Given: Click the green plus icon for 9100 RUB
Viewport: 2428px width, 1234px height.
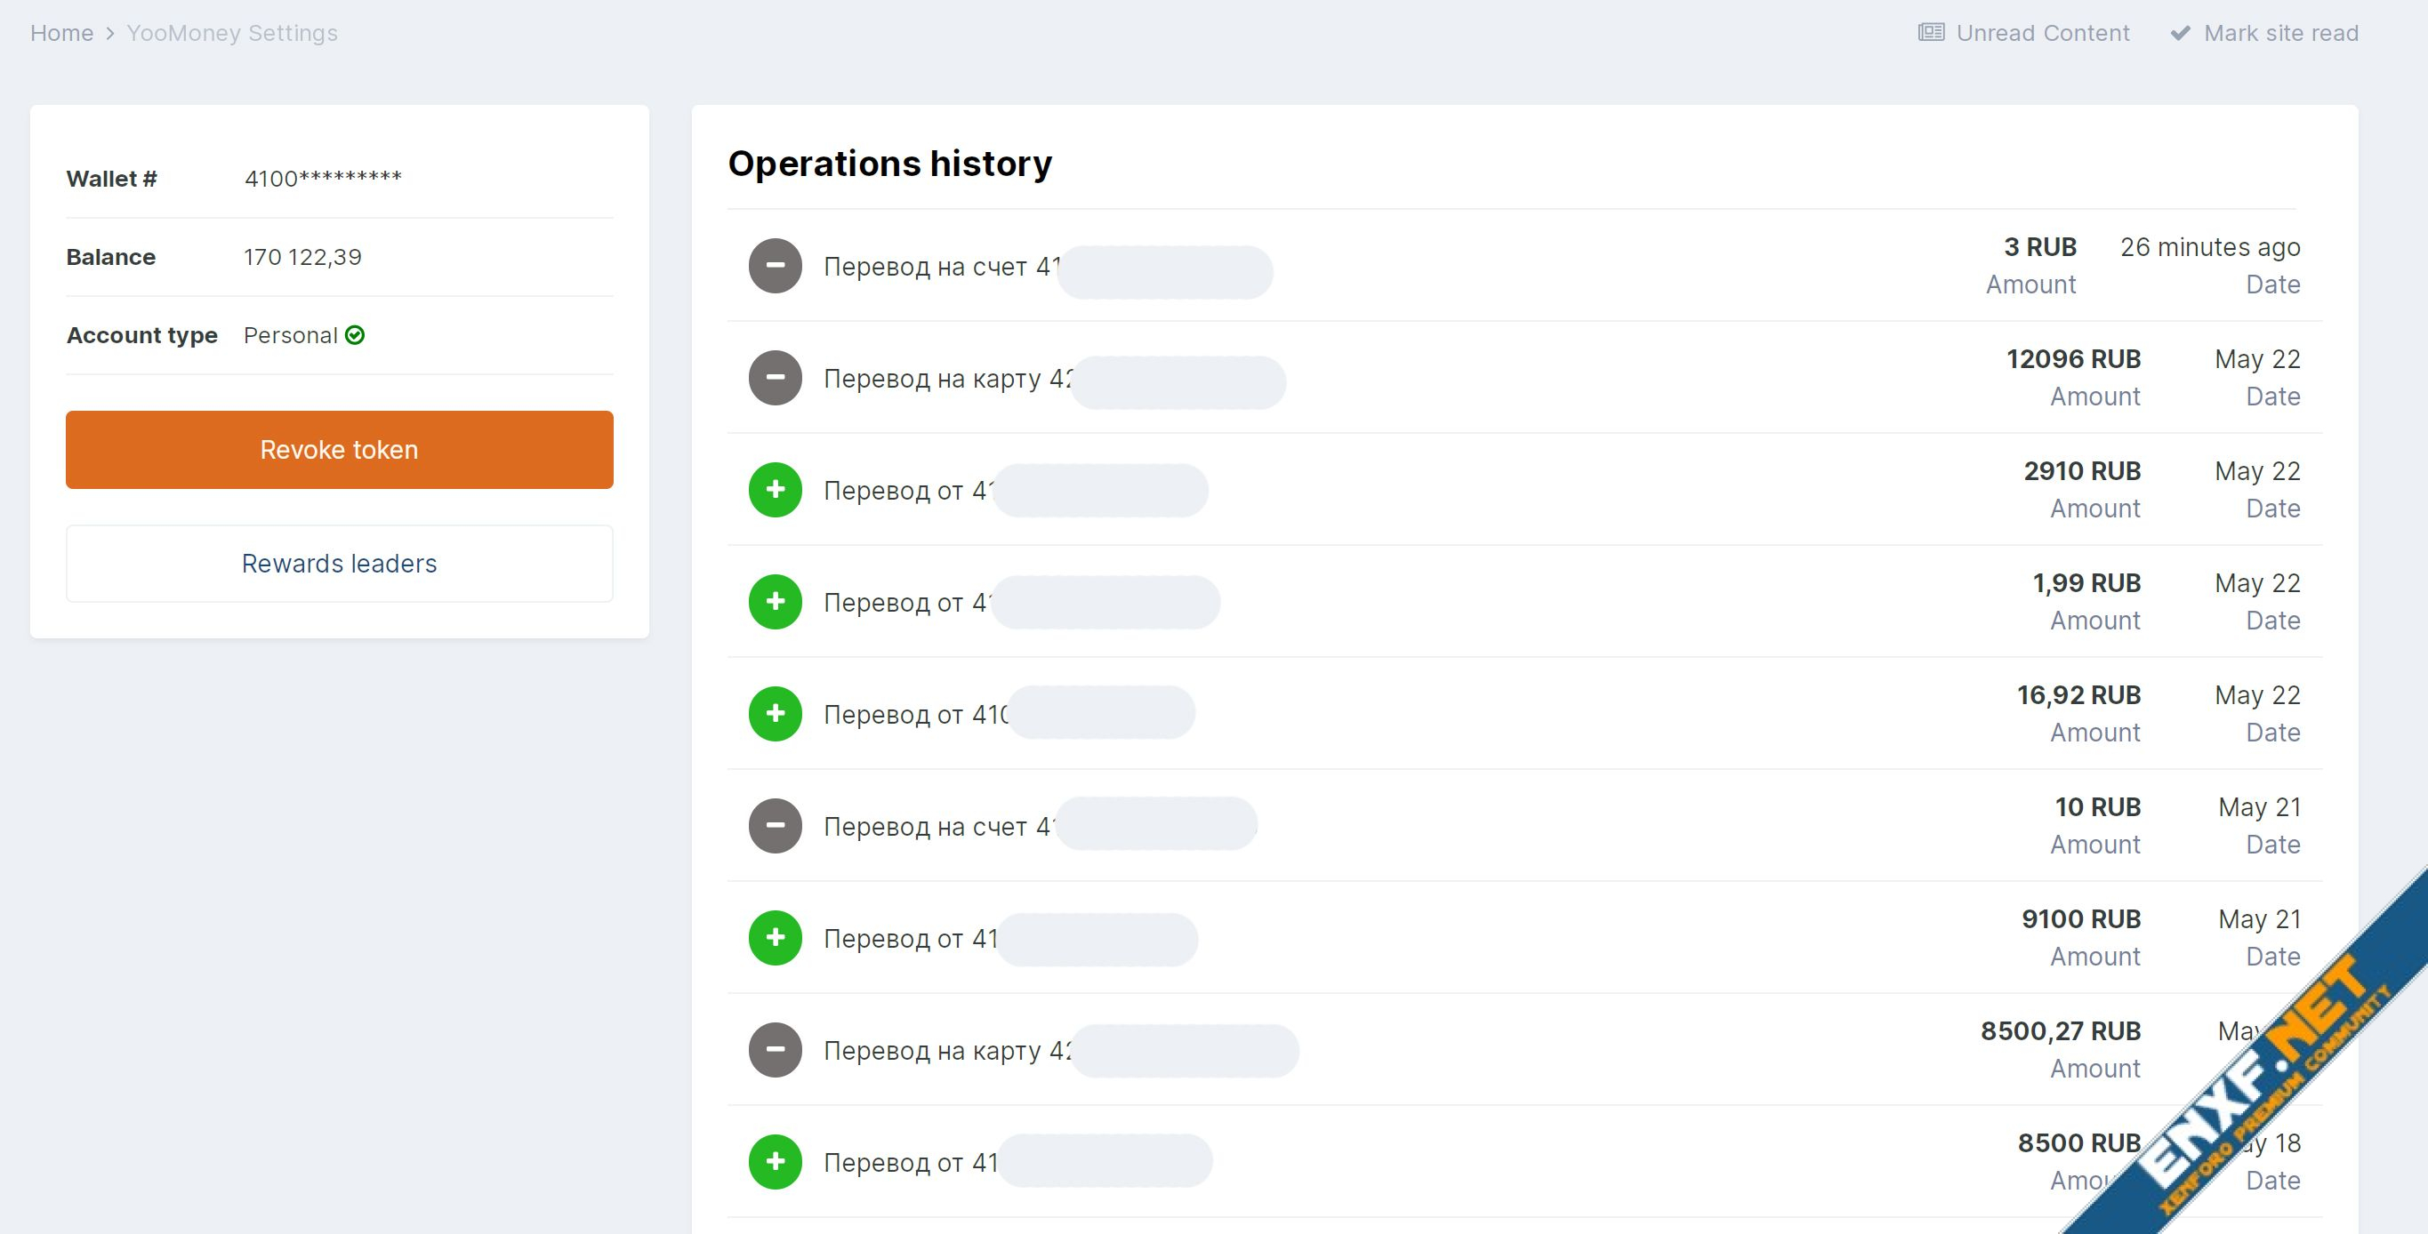Looking at the screenshot, I should [x=775, y=938].
